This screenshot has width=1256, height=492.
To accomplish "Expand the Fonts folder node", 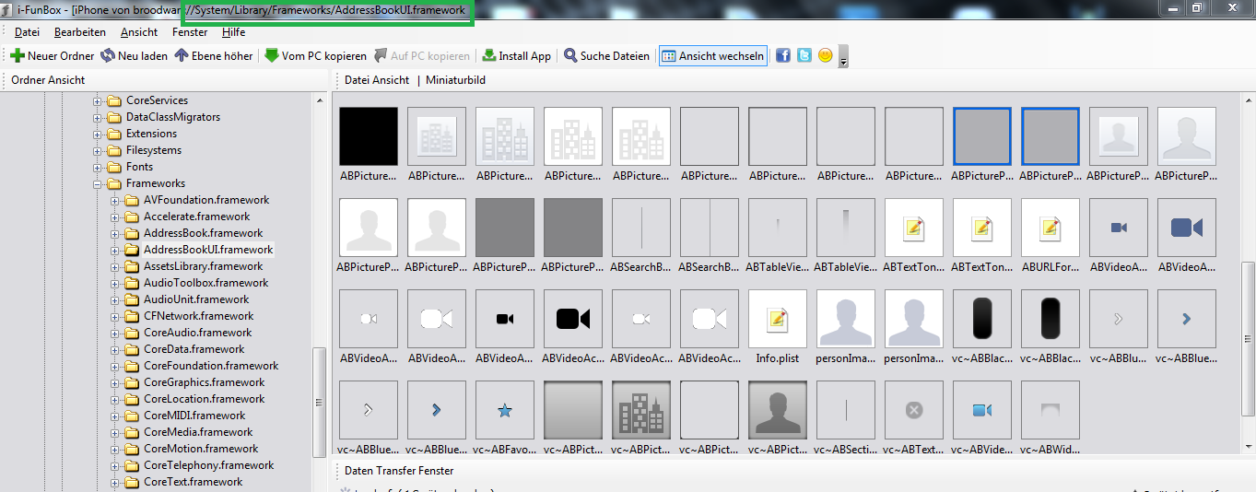I will pos(98,167).
